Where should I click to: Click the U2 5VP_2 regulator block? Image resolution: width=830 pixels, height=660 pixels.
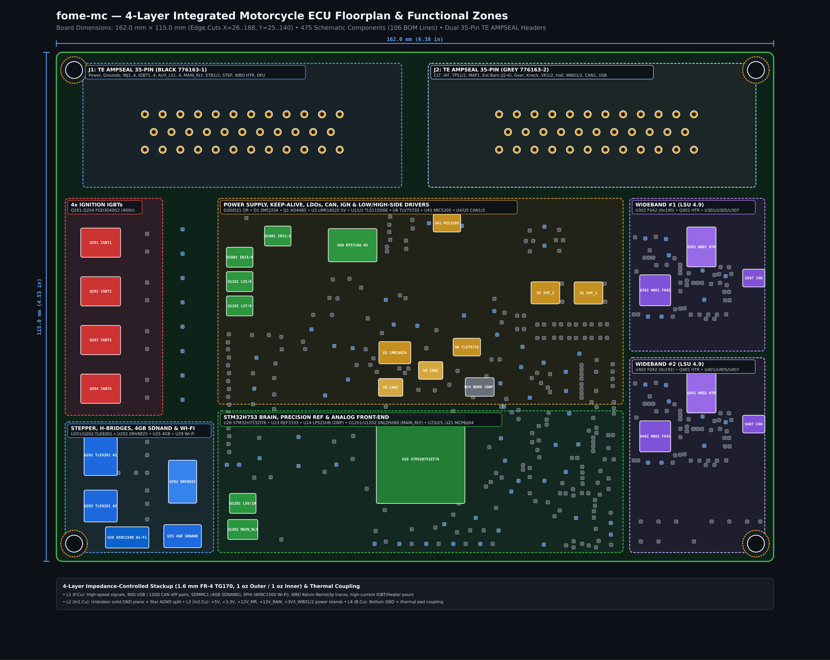(545, 293)
